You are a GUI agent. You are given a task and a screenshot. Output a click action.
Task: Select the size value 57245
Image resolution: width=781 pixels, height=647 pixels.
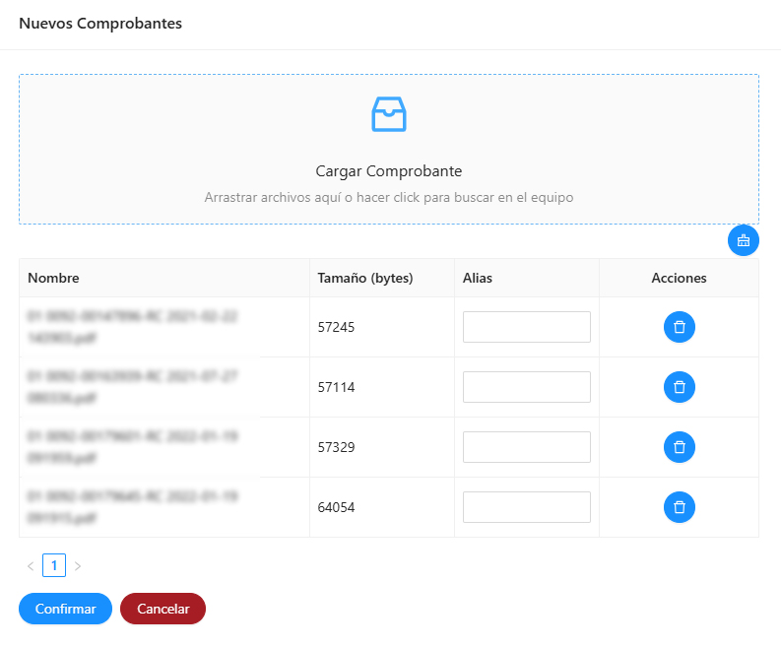click(336, 327)
